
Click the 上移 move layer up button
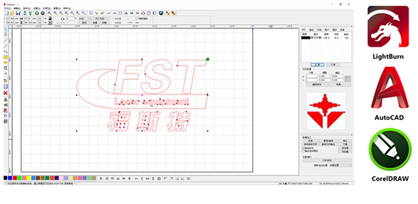pyautogui.click(x=318, y=65)
